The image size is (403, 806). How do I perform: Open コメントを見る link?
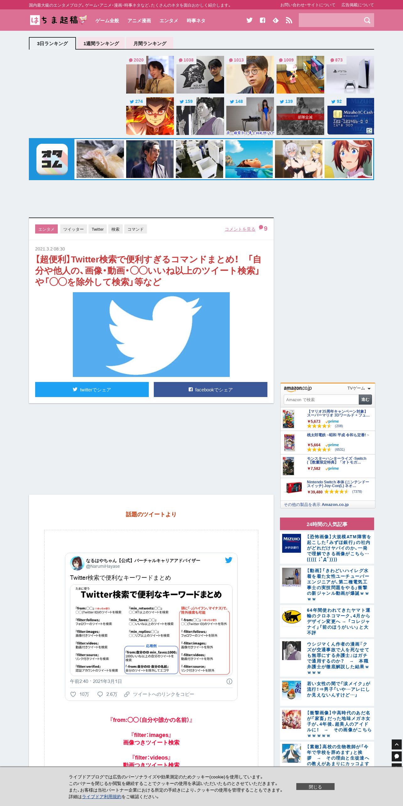[x=240, y=229]
